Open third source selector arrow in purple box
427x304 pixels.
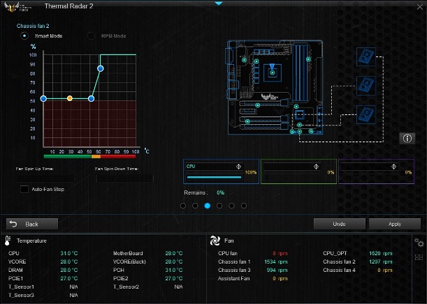393,167
